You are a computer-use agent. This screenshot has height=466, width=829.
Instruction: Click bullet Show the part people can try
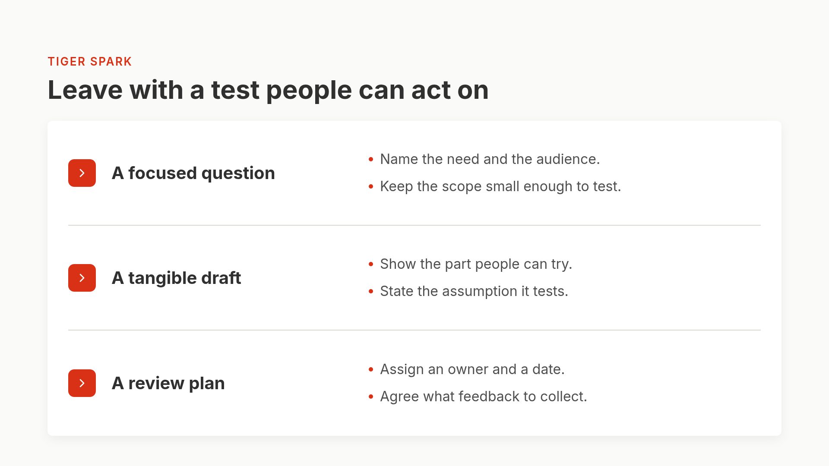476,264
